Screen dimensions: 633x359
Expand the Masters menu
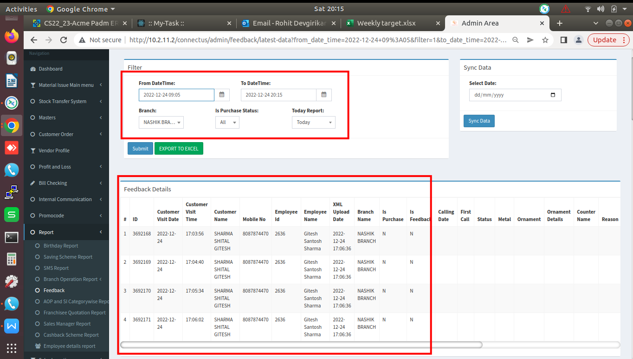pyautogui.click(x=66, y=117)
